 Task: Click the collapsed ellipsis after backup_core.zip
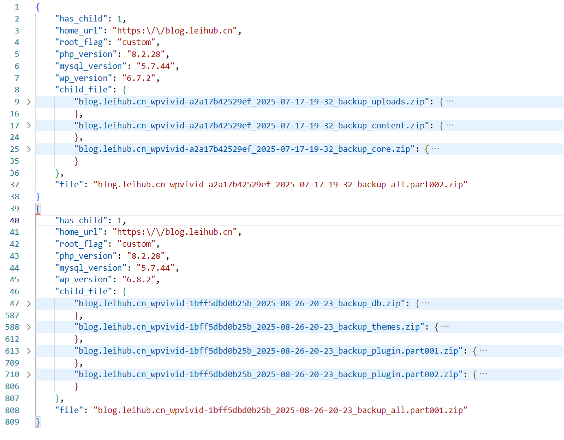pos(435,149)
